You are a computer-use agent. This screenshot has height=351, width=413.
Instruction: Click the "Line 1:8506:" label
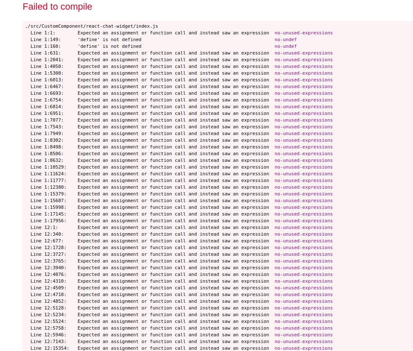pos(47,154)
